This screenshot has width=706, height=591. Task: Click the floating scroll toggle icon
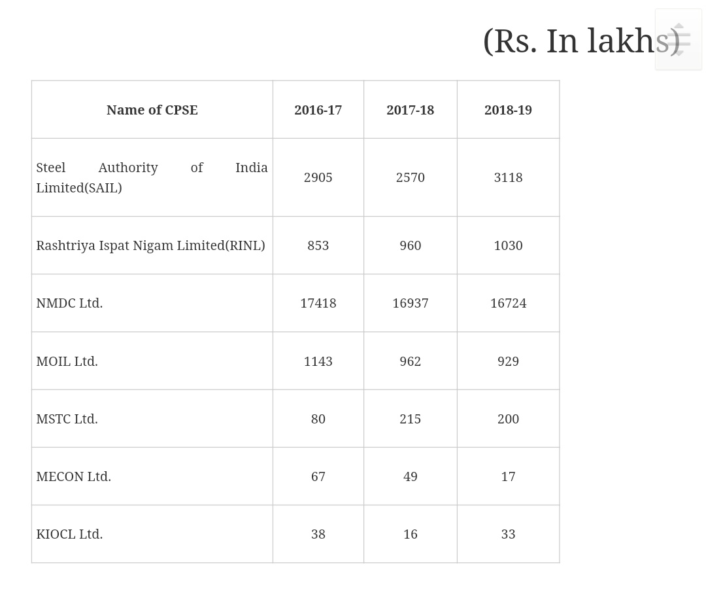point(679,39)
